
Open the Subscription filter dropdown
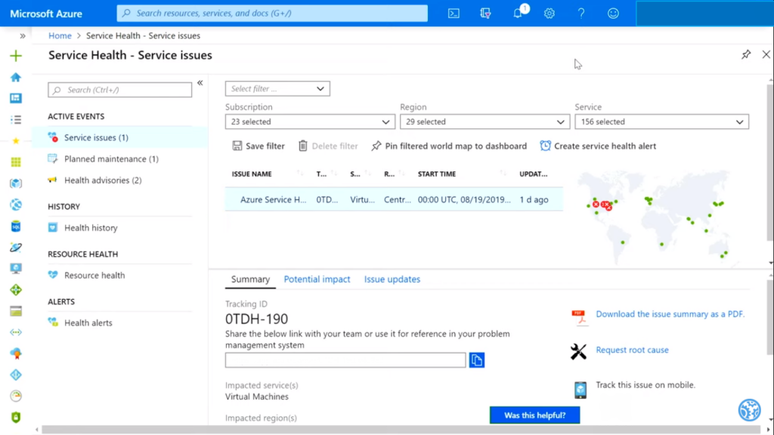[310, 122]
